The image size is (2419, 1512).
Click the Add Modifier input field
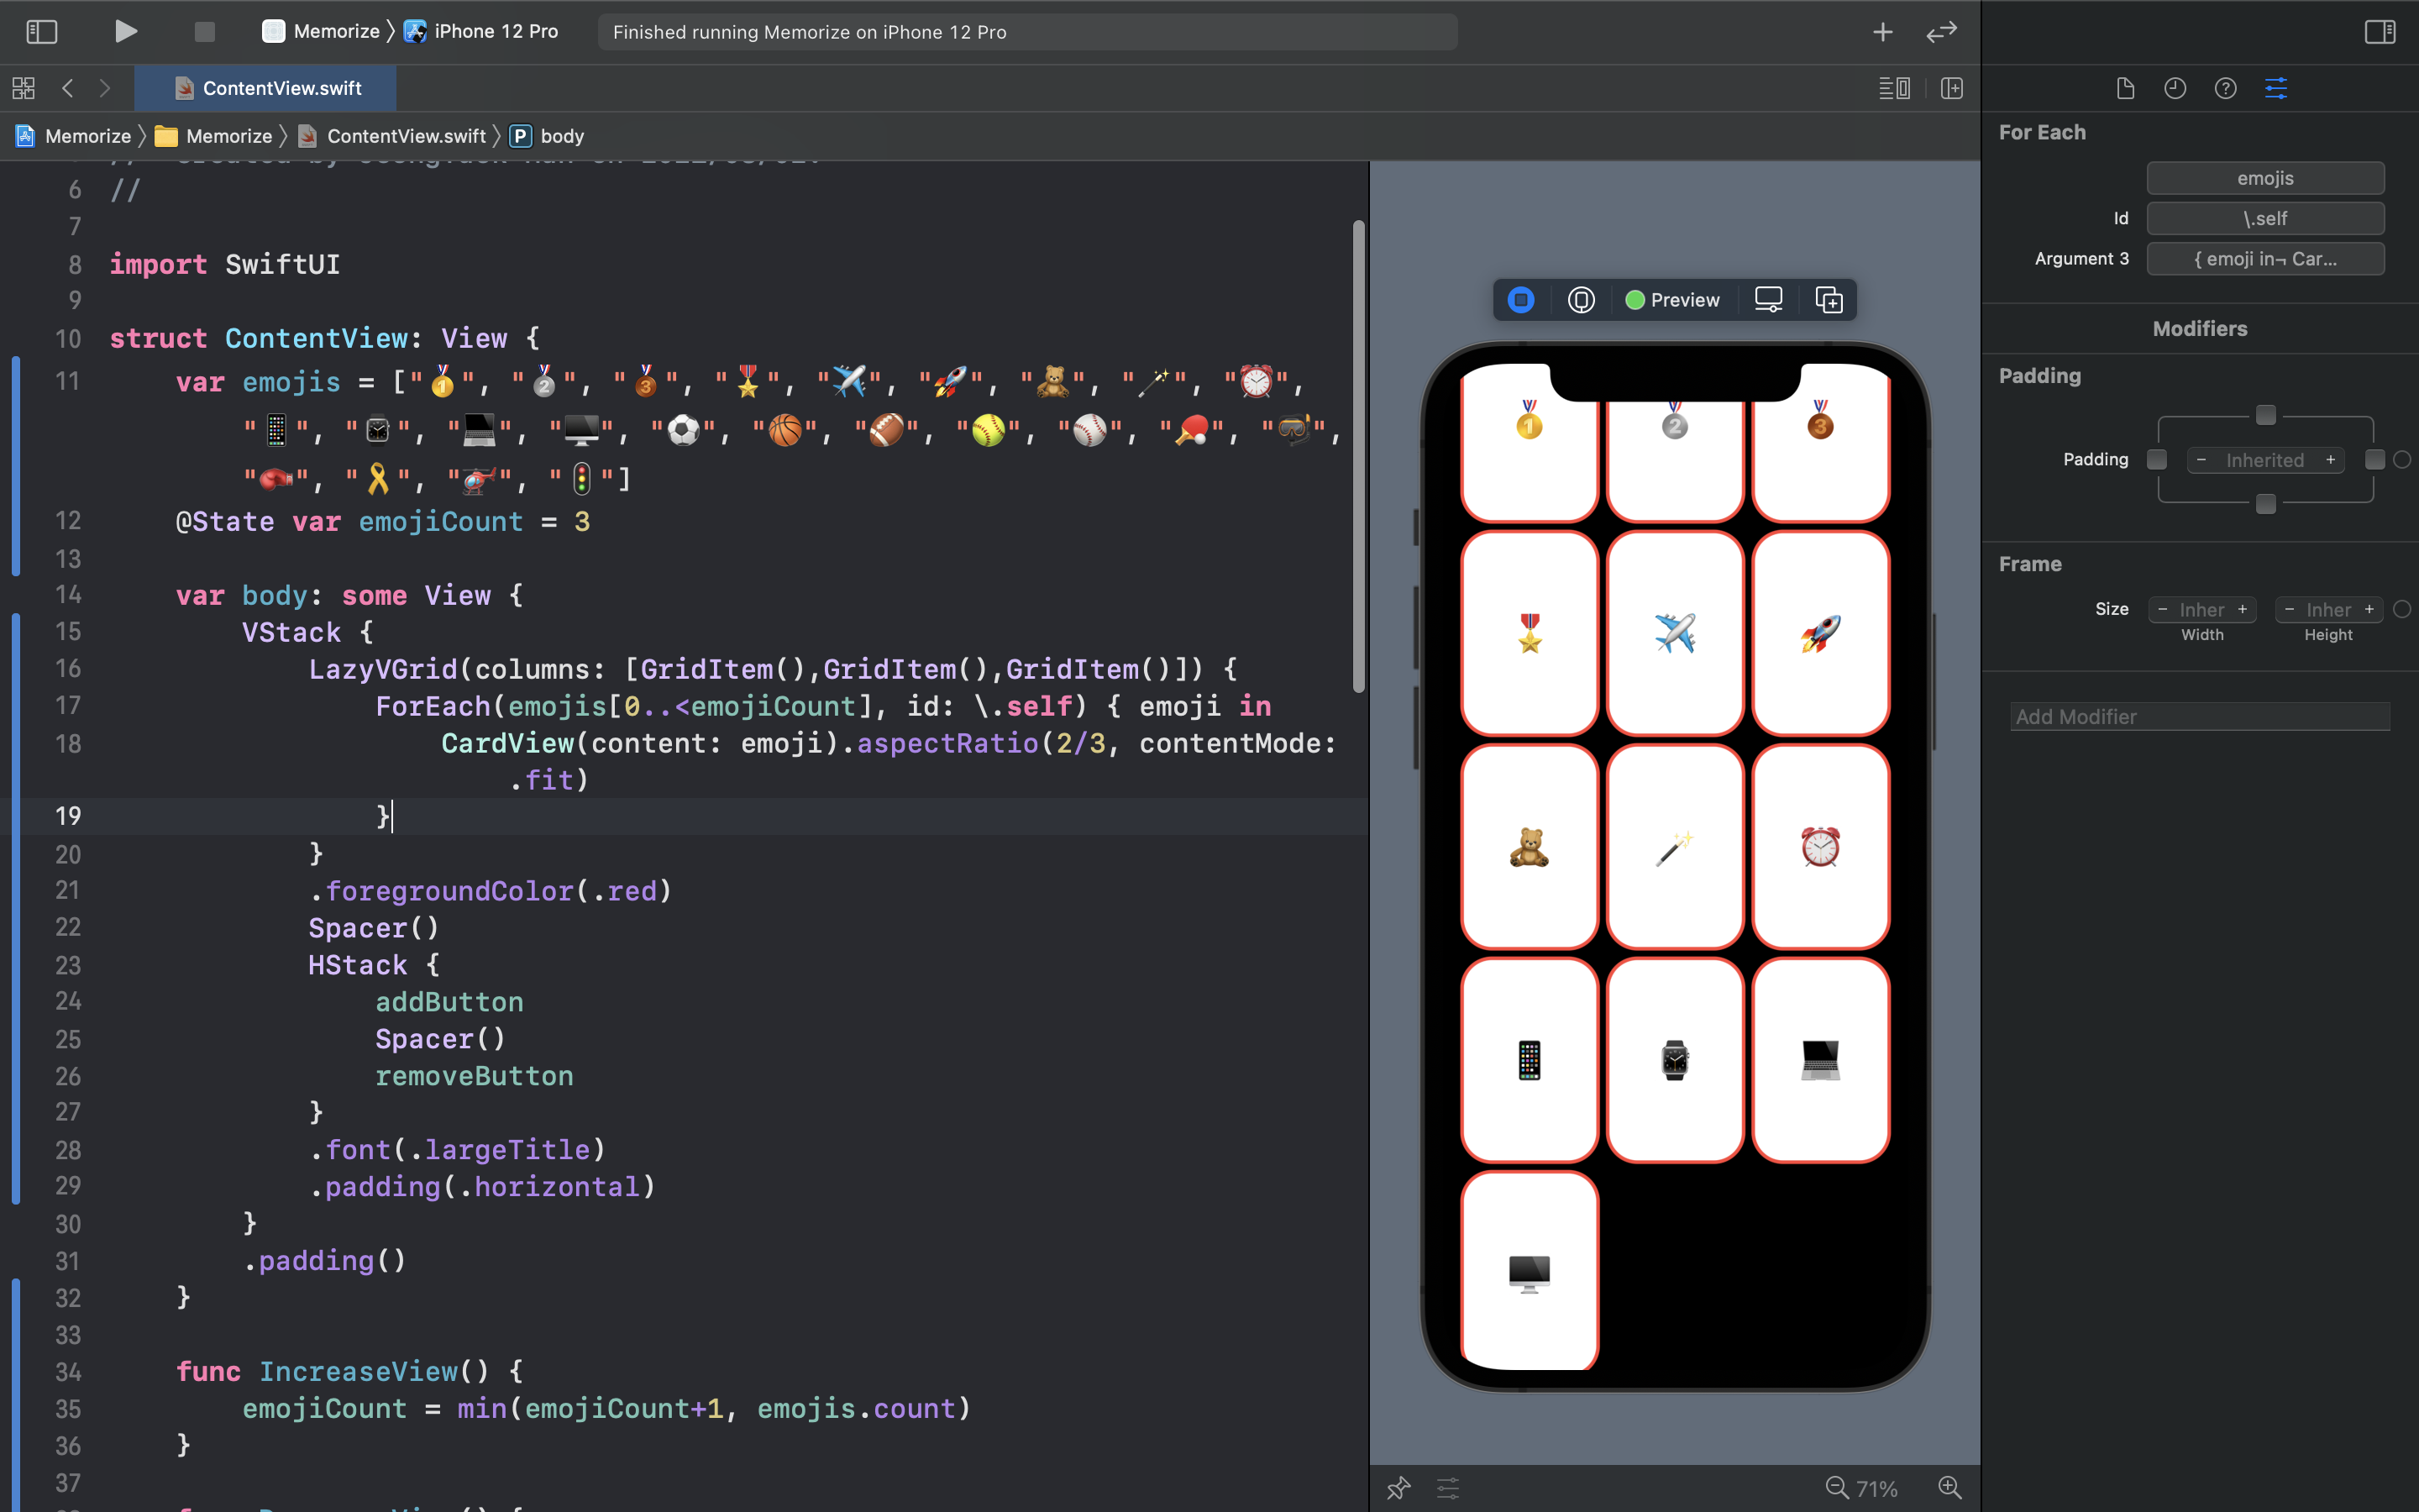2199,717
